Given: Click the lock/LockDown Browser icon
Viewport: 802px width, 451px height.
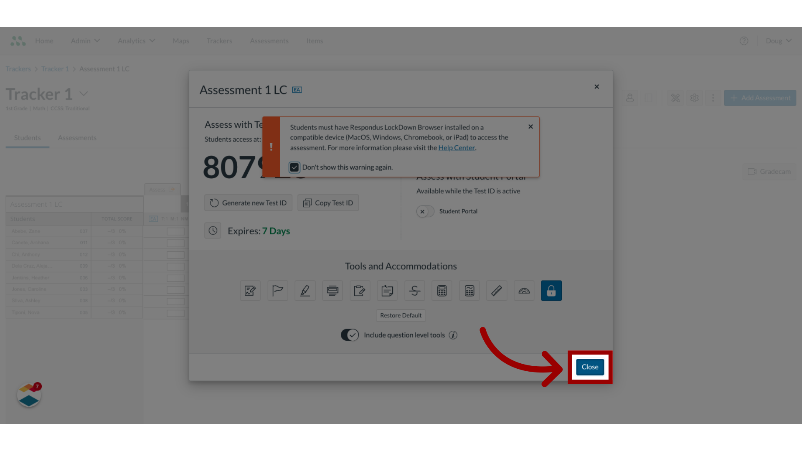Looking at the screenshot, I should pyautogui.click(x=551, y=290).
